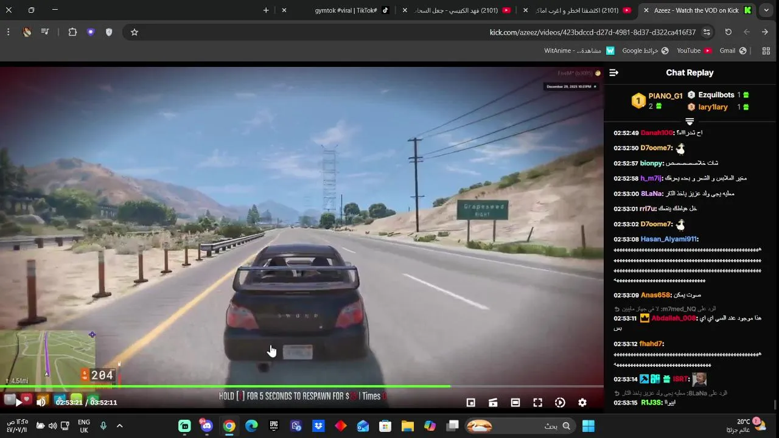Play the Kick VOD video

[18, 402]
